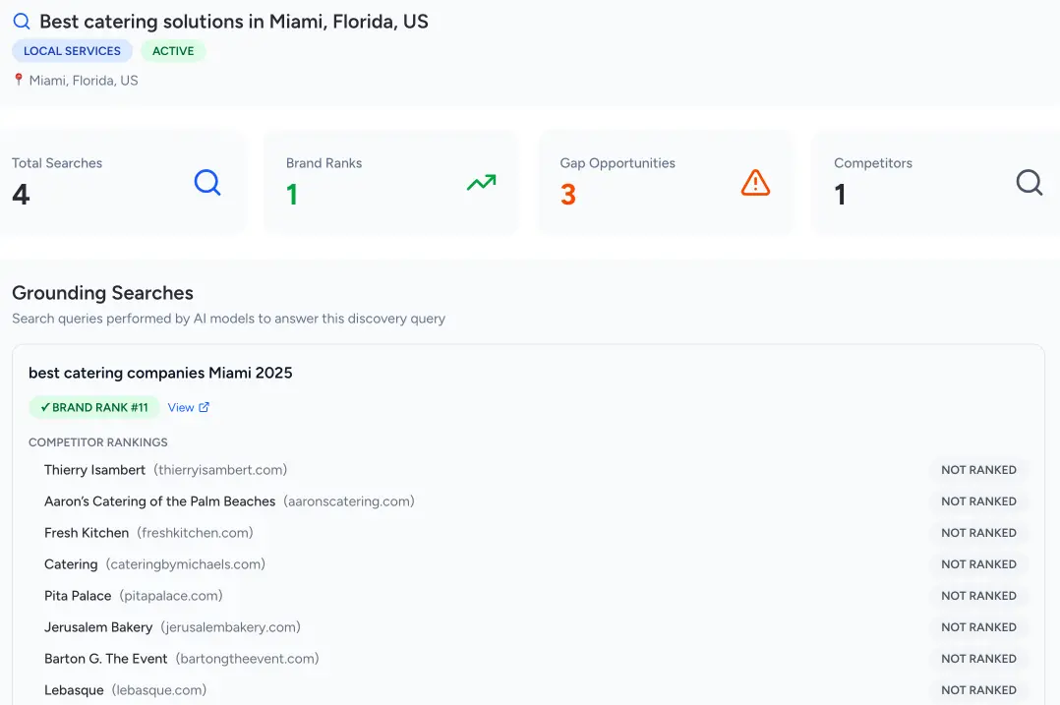The image size is (1060, 705).
Task: Click the search icon beside the discovery query title
Action: pos(19,21)
